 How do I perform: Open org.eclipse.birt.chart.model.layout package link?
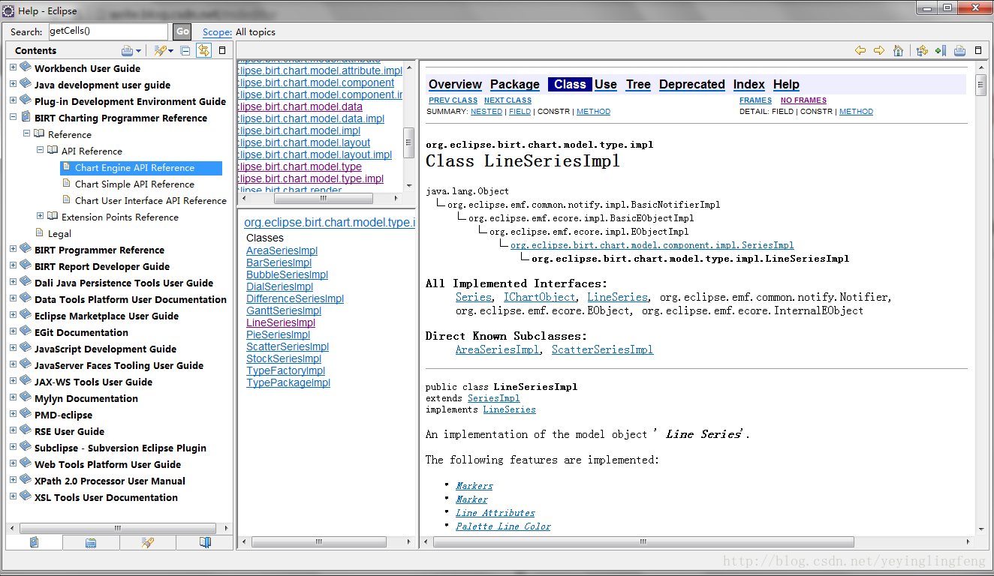303,142
